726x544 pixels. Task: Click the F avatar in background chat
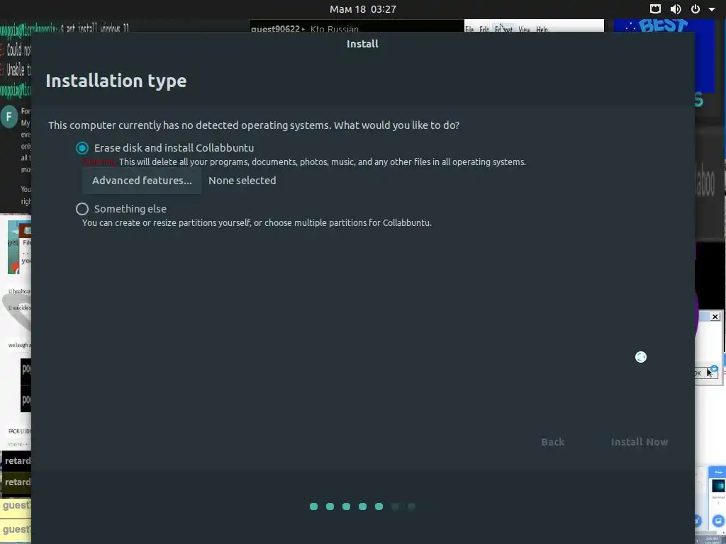(x=9, y=117)
